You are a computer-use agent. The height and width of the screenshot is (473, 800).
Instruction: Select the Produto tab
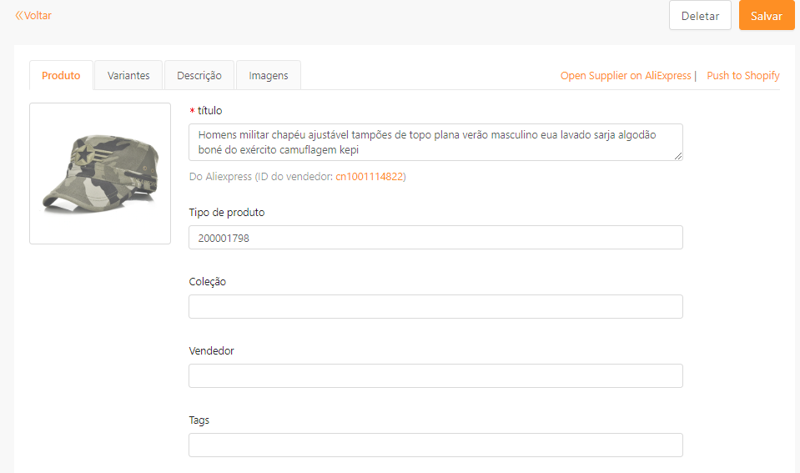point(61,76)
